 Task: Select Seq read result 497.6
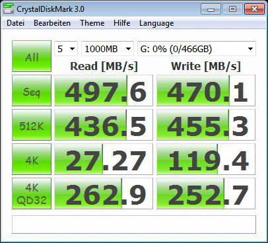(104, 90)
